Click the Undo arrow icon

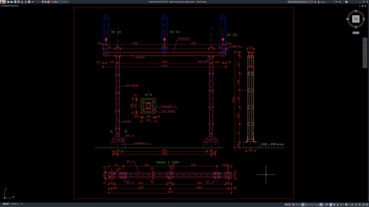(x=32, y=2)
